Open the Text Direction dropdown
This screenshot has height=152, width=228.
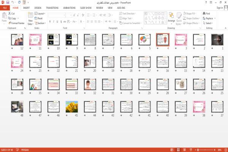[x=127, y=14]
